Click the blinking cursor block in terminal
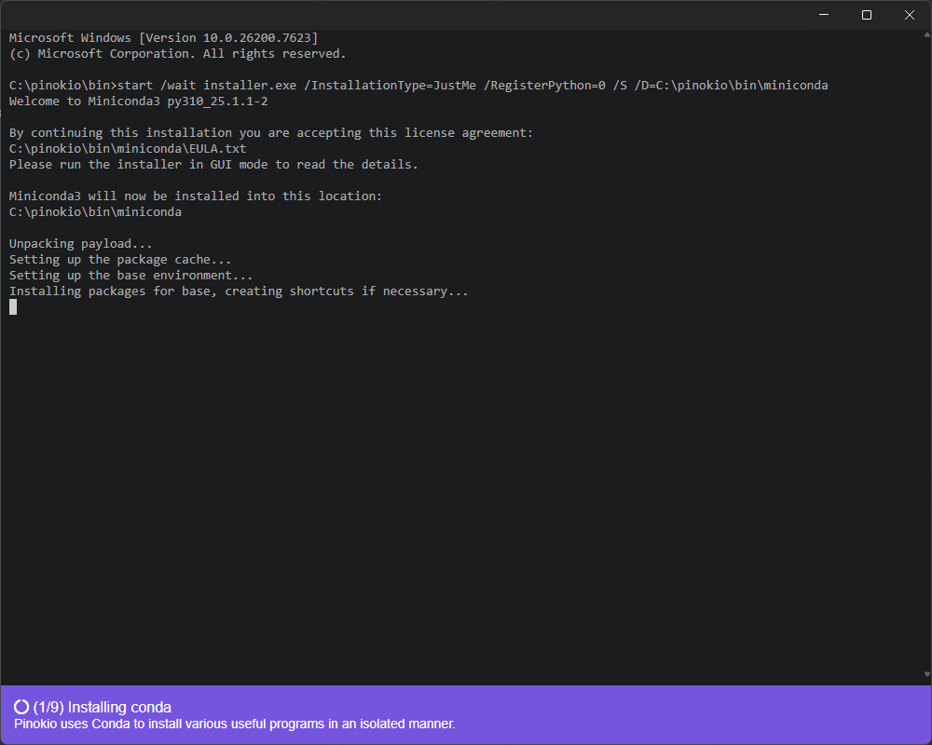 tap(12, 306)
